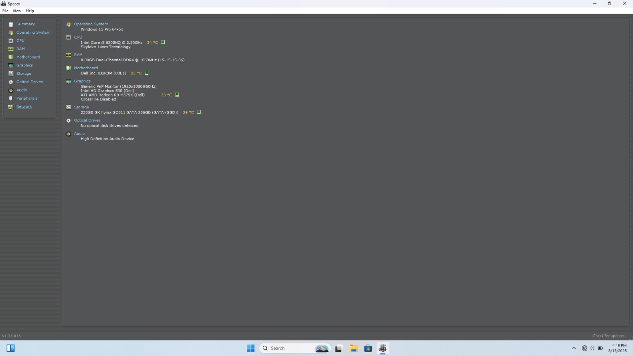Click the ATI AMD Radeon R9 M375X line

click(x=113, y=95)
